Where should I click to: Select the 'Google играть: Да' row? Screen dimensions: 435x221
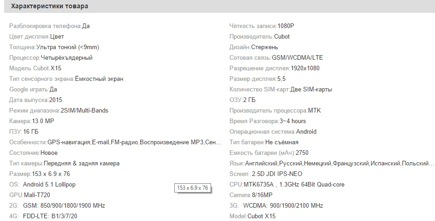click(x=33, y=89)
